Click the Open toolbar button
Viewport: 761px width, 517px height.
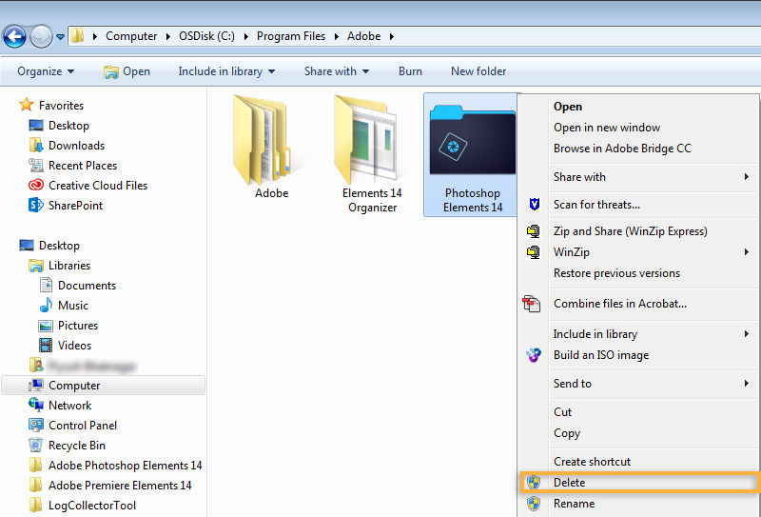pyautogui.click(x=127, y=71)
